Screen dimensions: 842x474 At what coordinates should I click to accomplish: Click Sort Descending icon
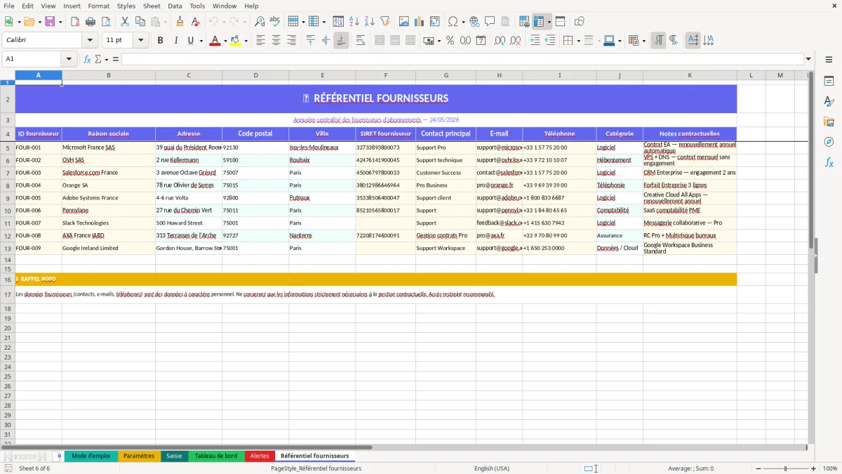click(369, 22)
